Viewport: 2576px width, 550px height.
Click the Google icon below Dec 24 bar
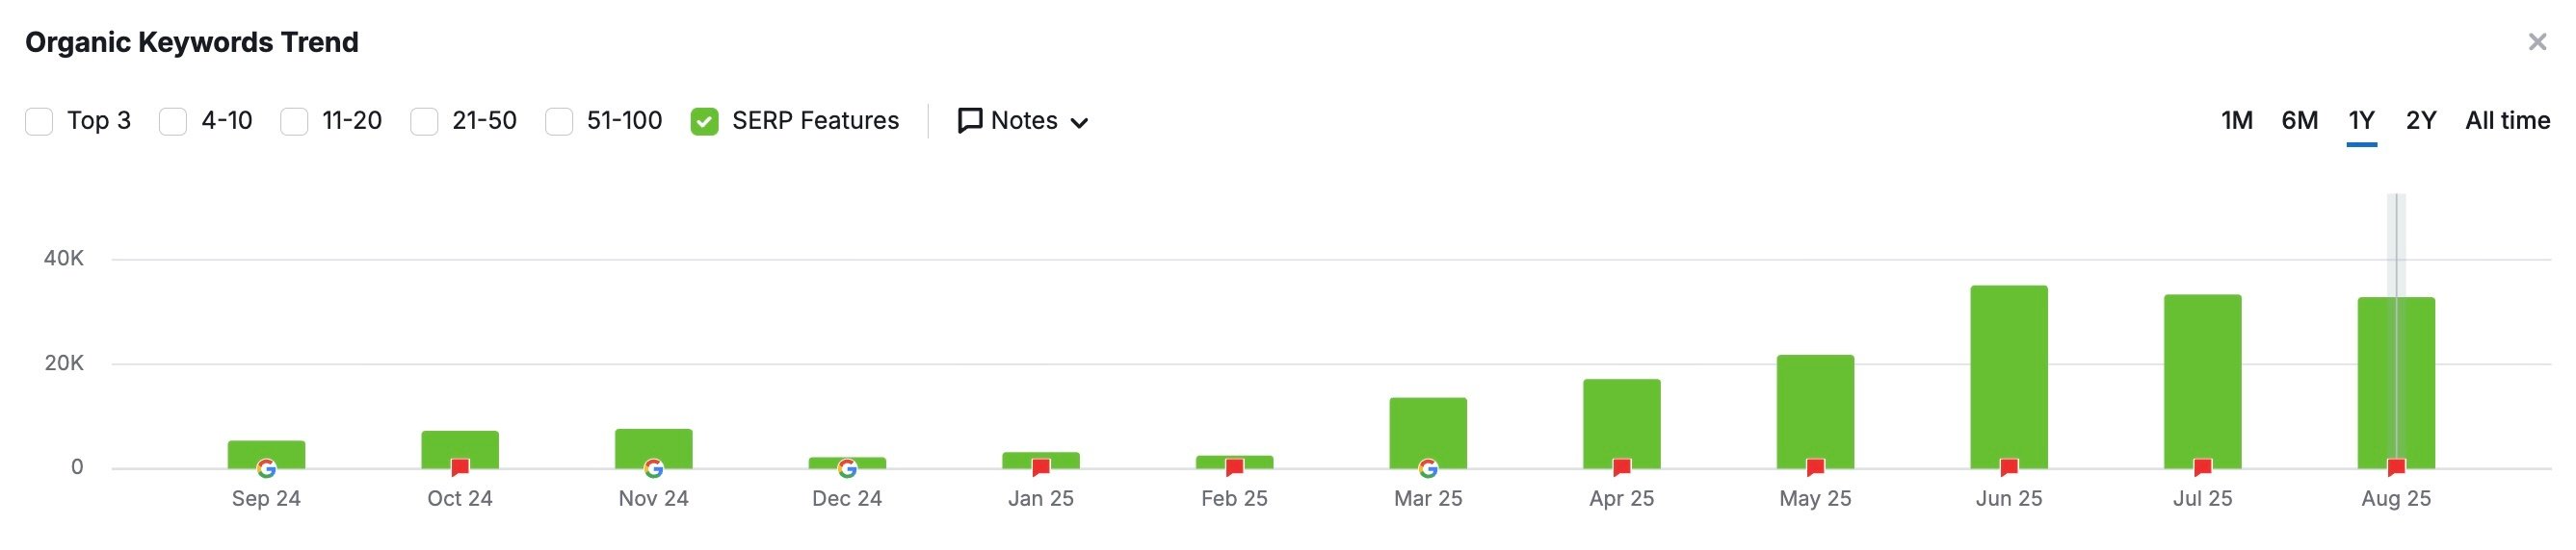coord(847,468)
